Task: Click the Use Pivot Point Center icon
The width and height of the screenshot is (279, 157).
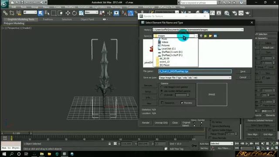Action: coord(102,13)
